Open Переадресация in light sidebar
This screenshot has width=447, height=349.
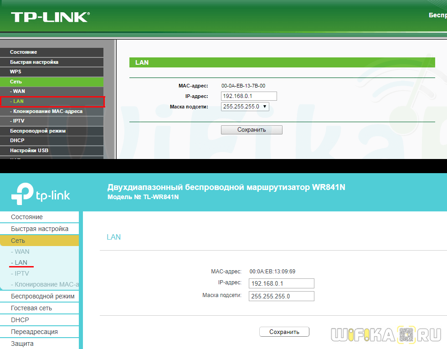tap(34, 332)
